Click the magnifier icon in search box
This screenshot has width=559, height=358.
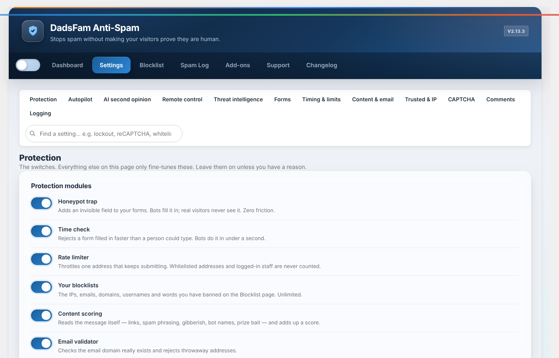coord(33,134)
